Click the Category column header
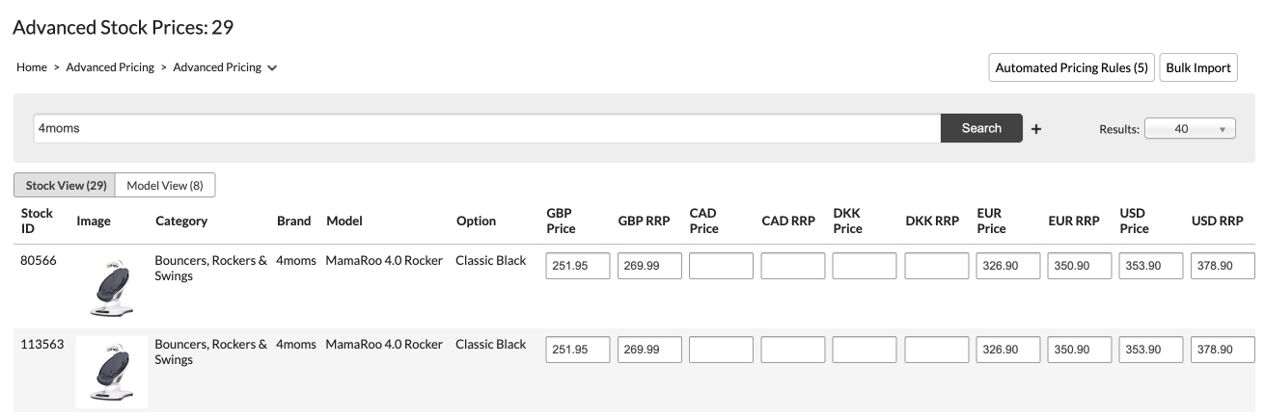Image resolution: width=1265 pixels, height=417 pixels. 181,221
